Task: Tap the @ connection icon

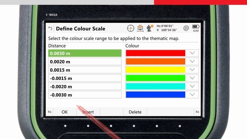Action: (186, 28)
